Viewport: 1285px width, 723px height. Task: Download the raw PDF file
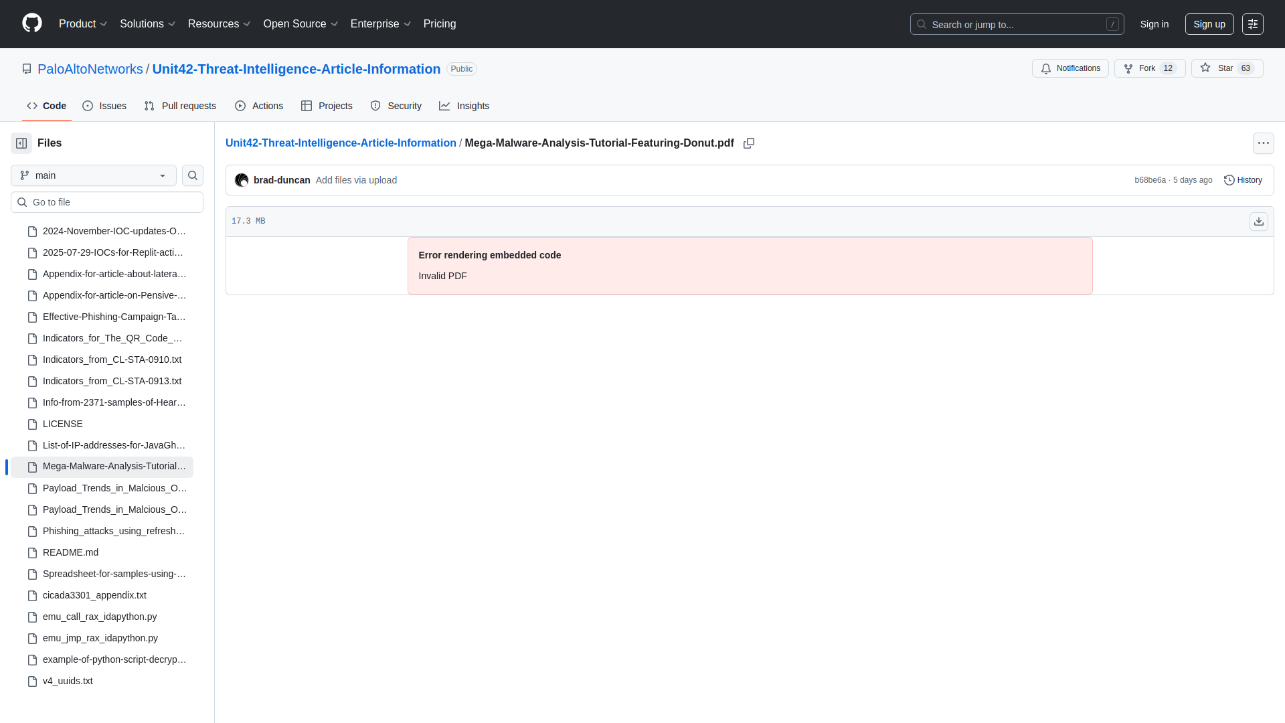[x=1259, y=222]
